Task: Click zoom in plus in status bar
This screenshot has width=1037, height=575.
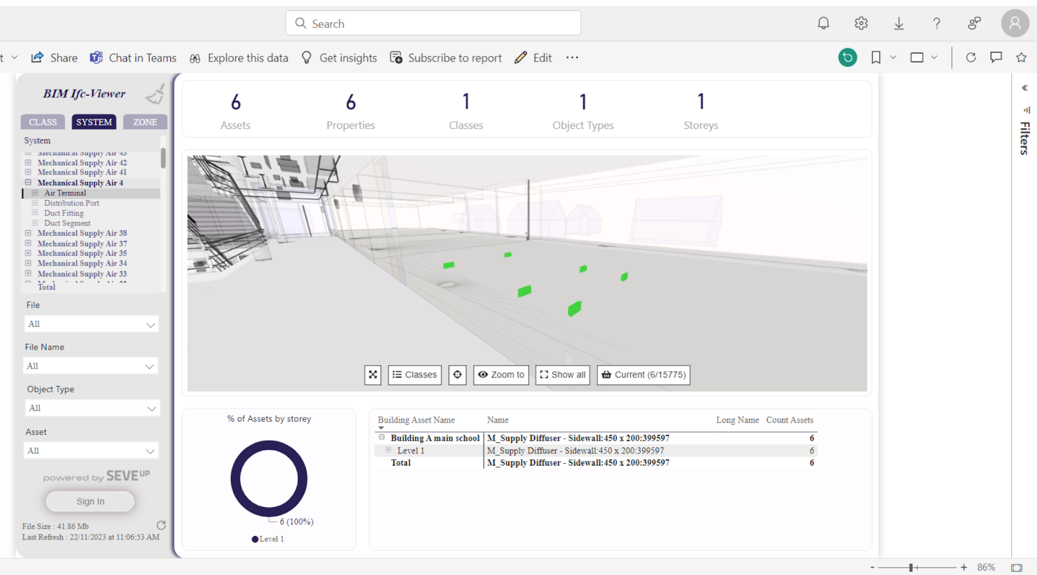Action: 964,567
